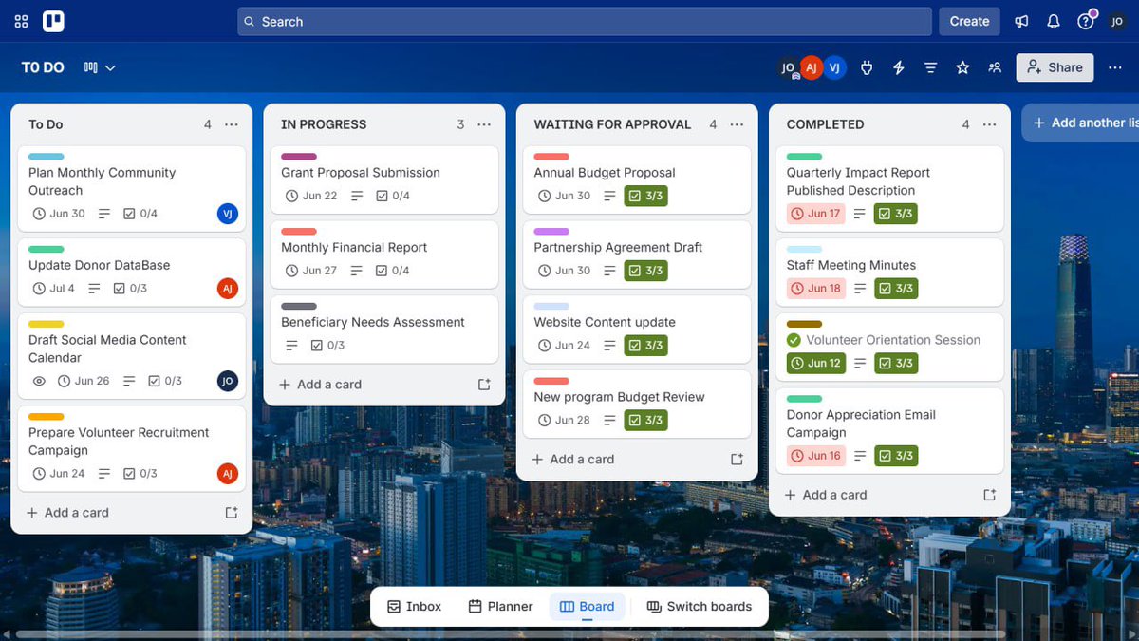The image size is (1139, 641).
Task: Open the app switcher grid icon
Action: [x=21, y=21]
